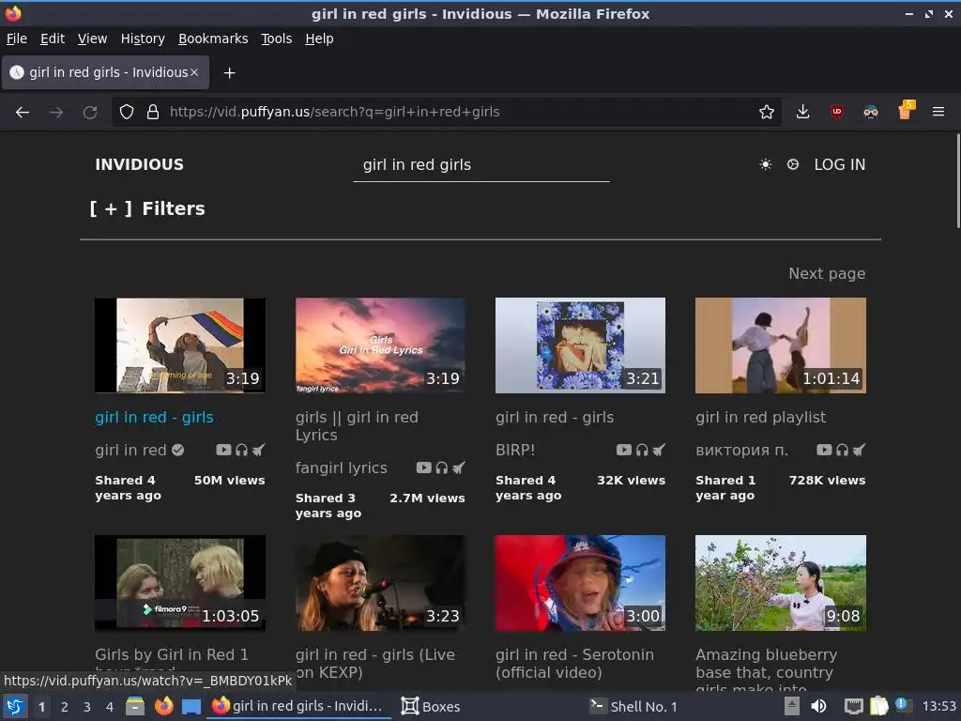Click the rainbow flag video thumbnail

(x=179, y=345)
